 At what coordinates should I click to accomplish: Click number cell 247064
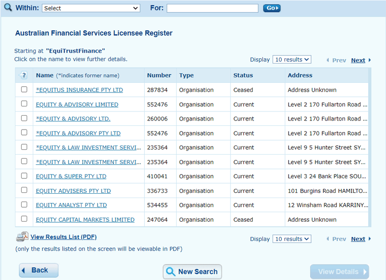[157, 220]
